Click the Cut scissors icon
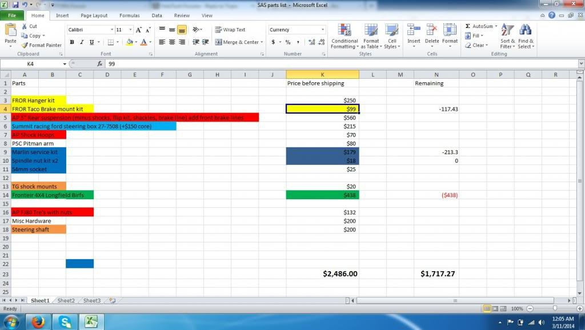585x330 pixels. [x=24, y=26]
